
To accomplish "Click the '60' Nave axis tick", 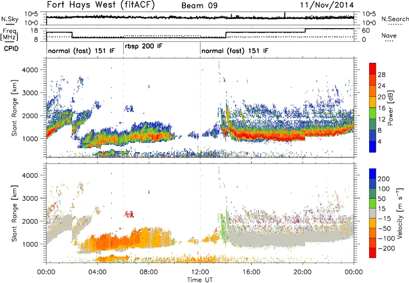I will (366, 31).
